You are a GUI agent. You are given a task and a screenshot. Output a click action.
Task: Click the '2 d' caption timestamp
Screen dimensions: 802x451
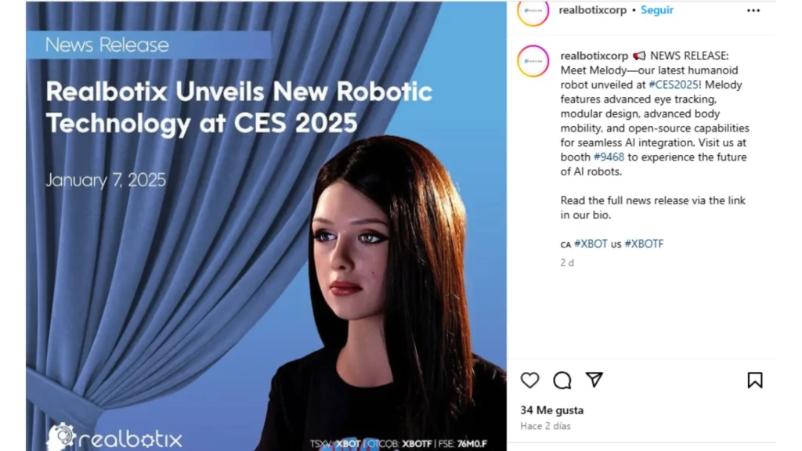click(567, 263)
